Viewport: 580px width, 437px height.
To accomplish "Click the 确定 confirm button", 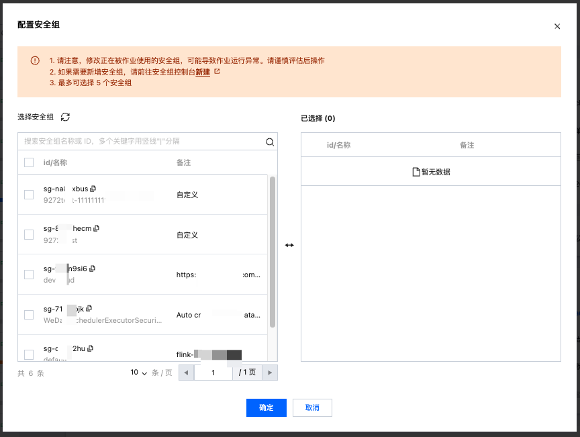I will point(267,407).
